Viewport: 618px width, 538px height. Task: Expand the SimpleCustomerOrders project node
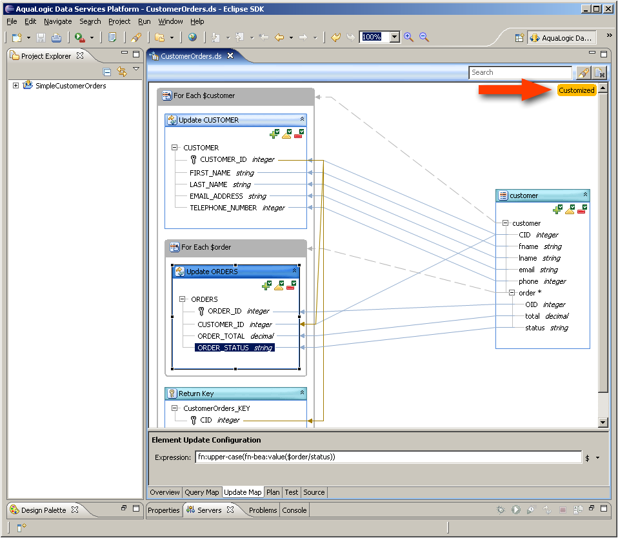15,86
